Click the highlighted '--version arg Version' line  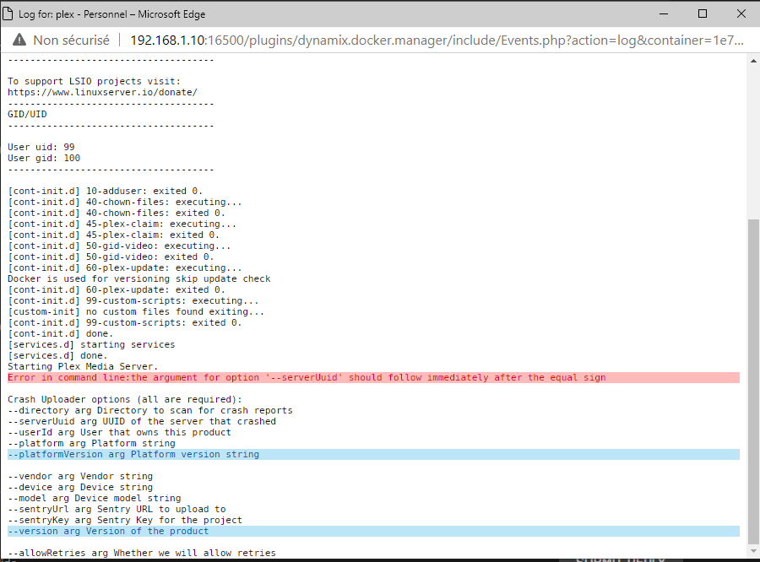point(374,531)
